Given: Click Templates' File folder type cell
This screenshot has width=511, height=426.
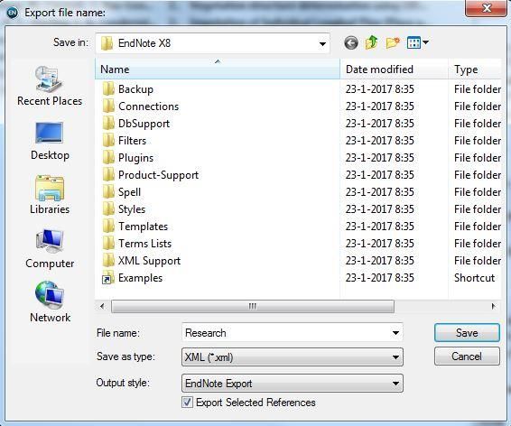Looking at the screenshot, I should click(x=478, y=227).
